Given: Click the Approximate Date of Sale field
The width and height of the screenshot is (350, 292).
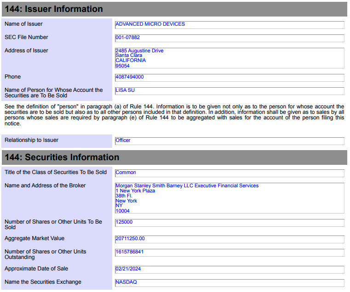Looking at the screenshot, I should point(230,270).
